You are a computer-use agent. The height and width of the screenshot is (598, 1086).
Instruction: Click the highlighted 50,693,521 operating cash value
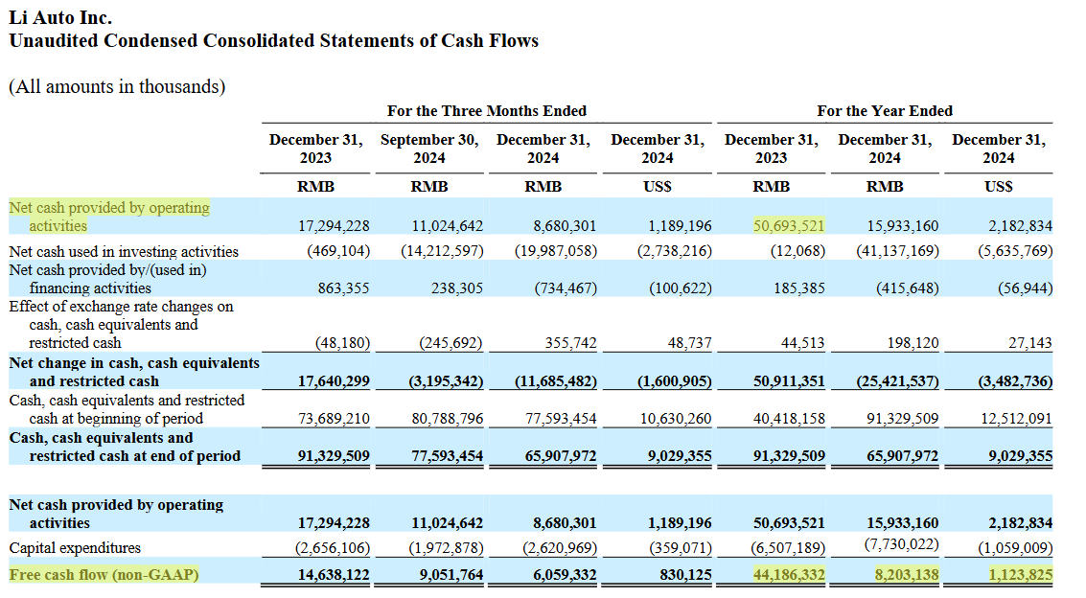(789, 225)
